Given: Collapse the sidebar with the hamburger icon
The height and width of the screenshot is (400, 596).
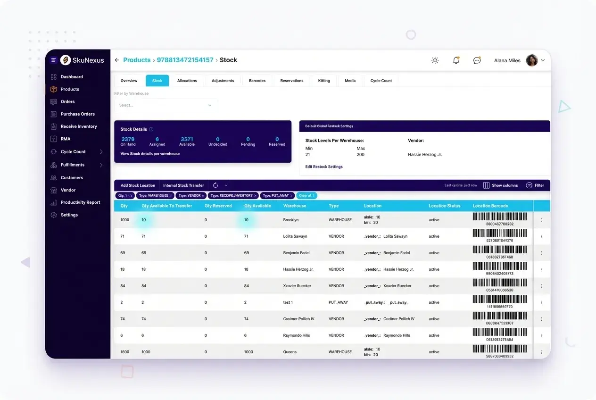Looking at the screenshot, I should [x=53, y=60].
